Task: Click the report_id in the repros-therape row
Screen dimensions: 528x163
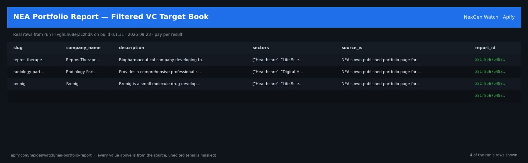Action: [x=490, y=60]
